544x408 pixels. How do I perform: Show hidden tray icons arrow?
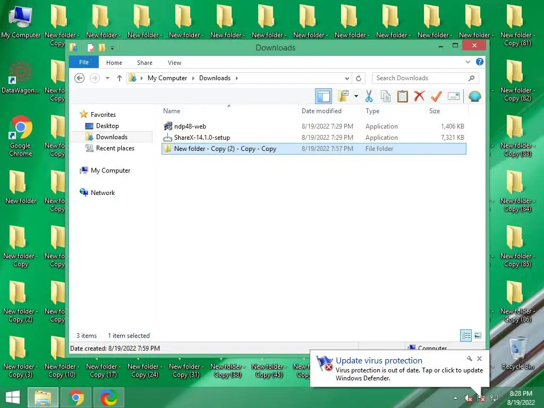click(455, 398)
